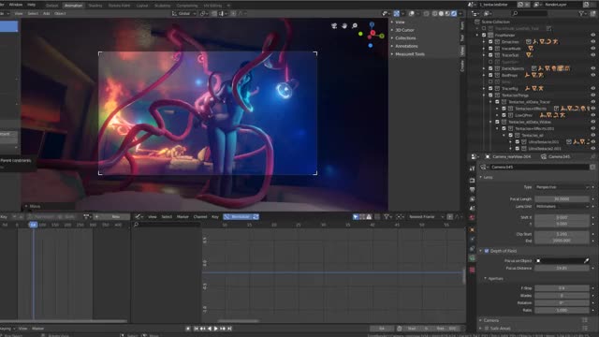Open the Window menu
The image size is (599, 337).
pyautogui.click(x=16, y=5)
